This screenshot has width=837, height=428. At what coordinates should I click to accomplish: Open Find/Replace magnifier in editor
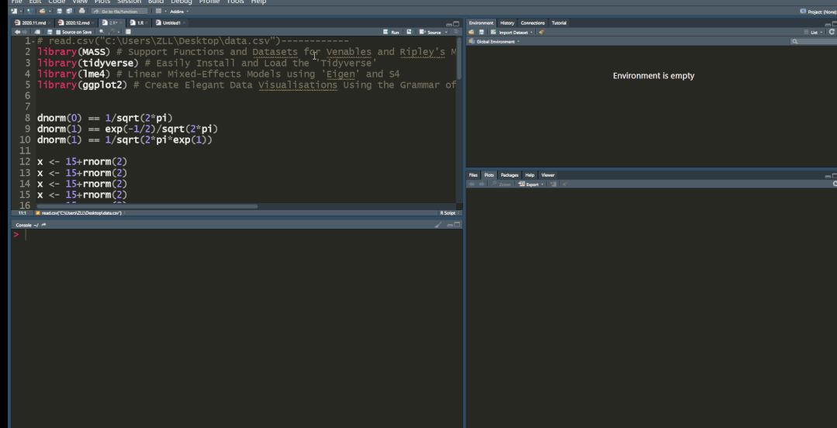click(x=102, y=32)
